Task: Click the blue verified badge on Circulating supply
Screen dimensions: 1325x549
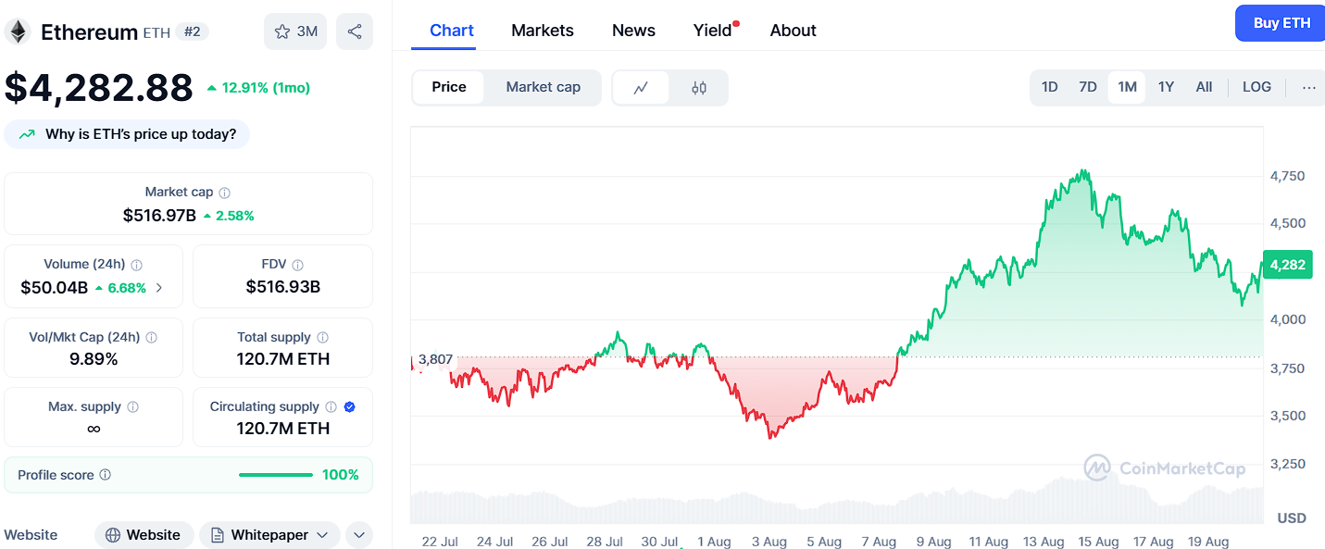Action: [x=349, y=407]
